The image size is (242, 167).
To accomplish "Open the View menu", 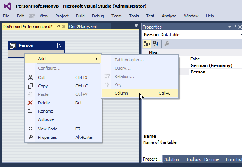I will coord(44,16).
